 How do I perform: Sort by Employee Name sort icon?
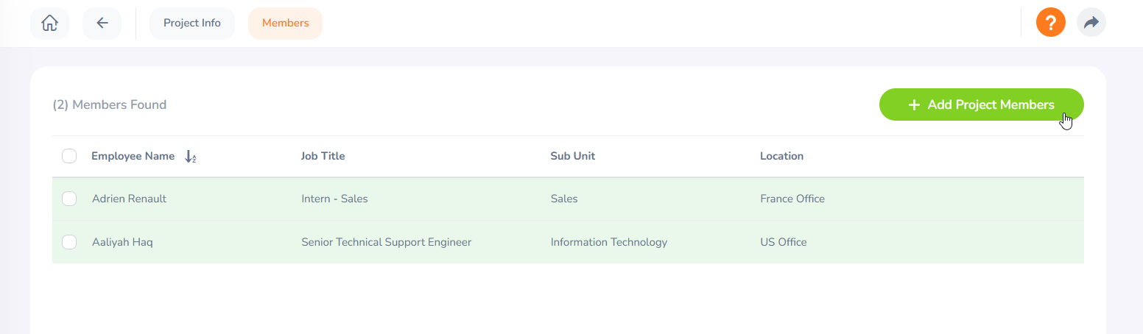coord(190,157)
